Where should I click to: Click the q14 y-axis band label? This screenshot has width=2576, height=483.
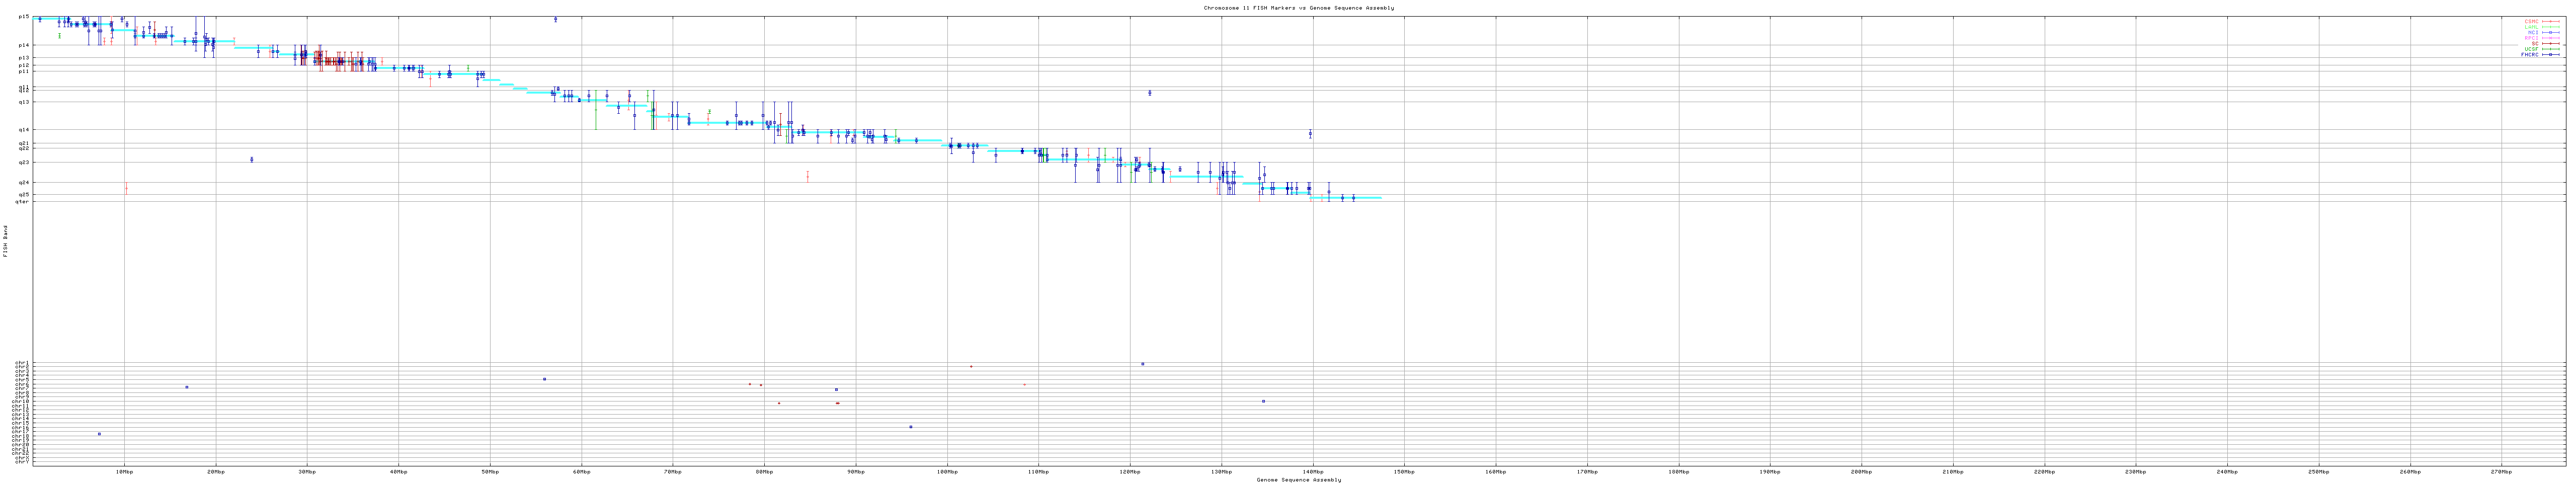(x=23, y=129)
